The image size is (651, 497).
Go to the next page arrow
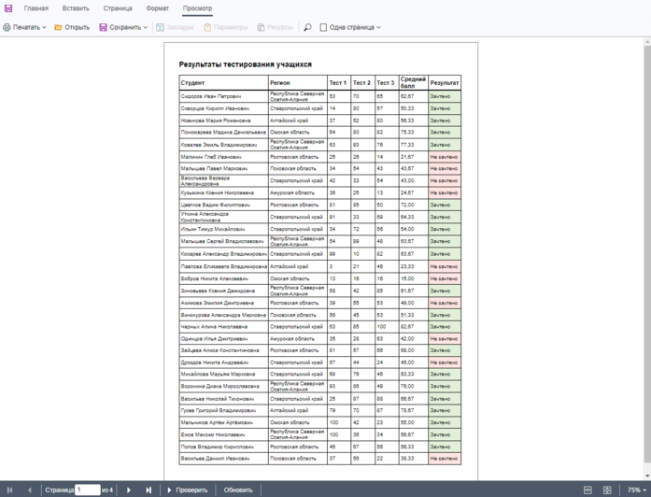129,490
